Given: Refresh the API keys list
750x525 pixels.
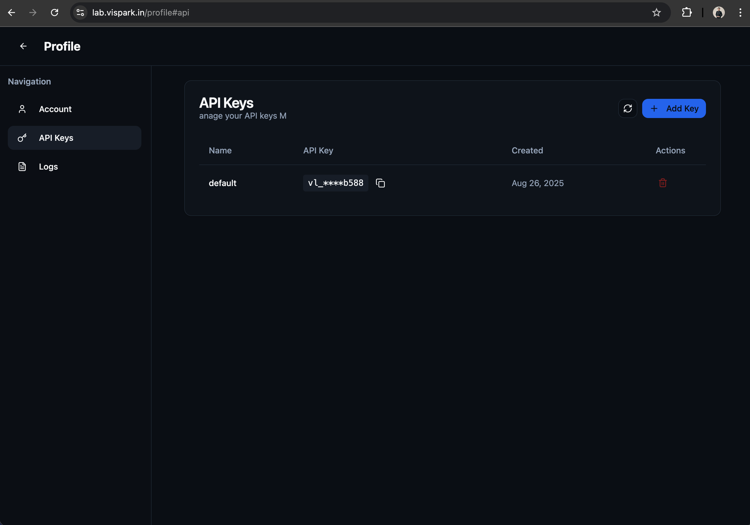Looking at the screenshot, I should coord(627,108).
